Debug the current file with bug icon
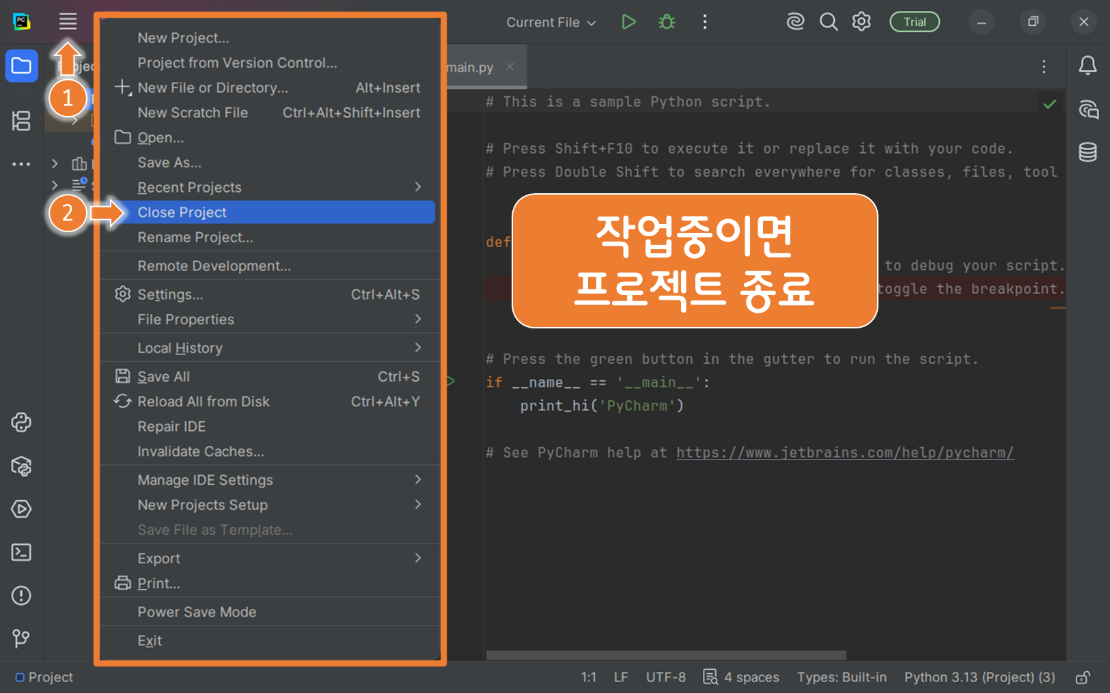Screen dimensions: 1110x693 pyautogui.click(x=667, y=22)
